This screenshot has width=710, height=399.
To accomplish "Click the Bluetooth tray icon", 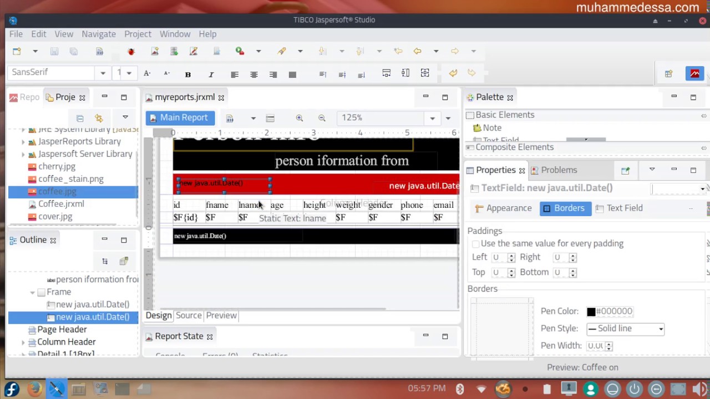I will tap(460, 389).
